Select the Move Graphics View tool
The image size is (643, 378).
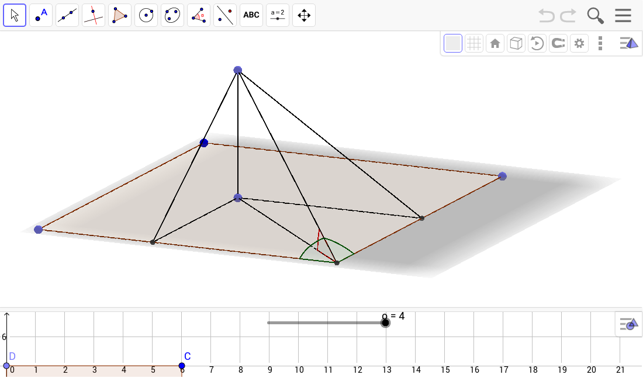click(304, 15)
